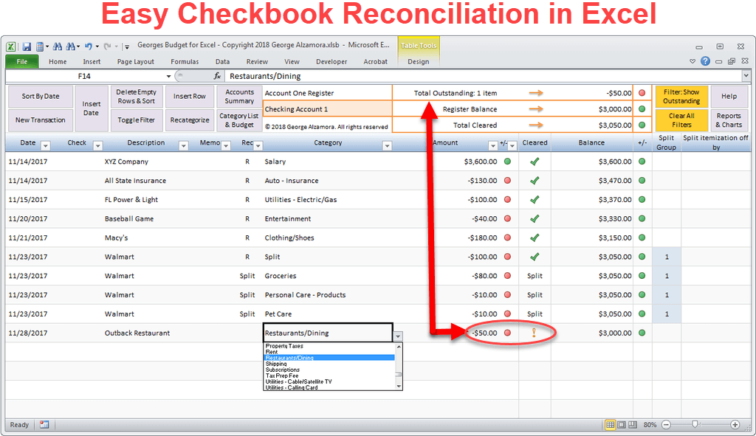The width and height of the screenshot is (756, 436).
Task: Expand the Name Box dropdown arrow
Action: pos(168,76)
